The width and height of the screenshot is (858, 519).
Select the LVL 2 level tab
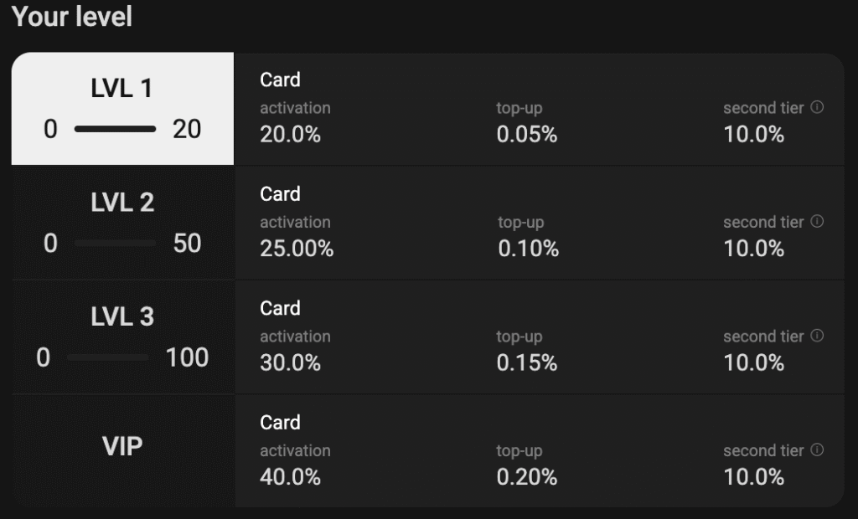[122, 223]
